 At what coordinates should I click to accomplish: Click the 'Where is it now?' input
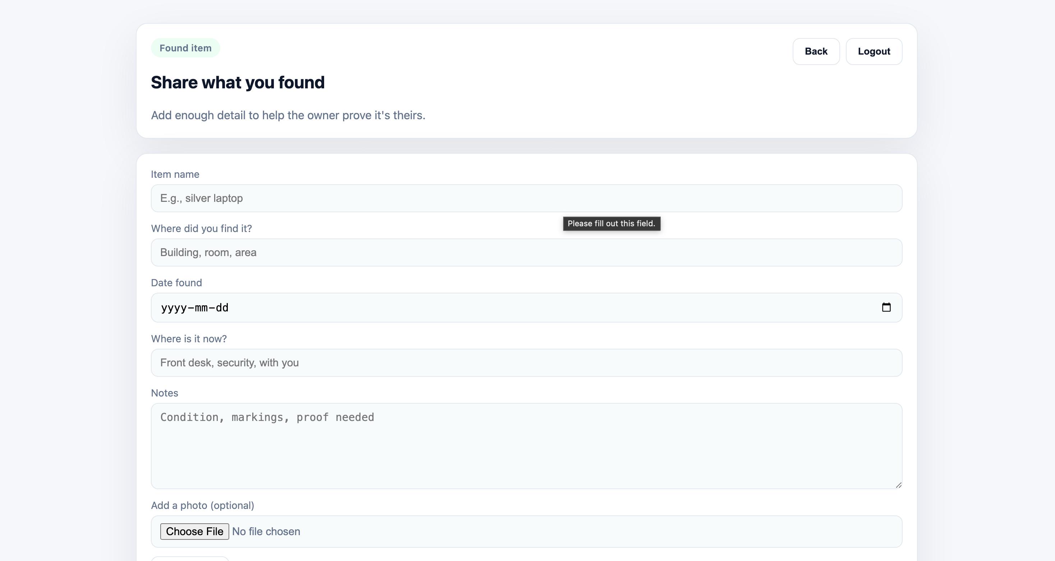[x=526, y=363]
